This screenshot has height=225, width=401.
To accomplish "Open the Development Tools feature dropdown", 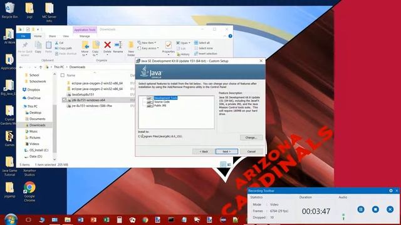I will click(150, 98).
